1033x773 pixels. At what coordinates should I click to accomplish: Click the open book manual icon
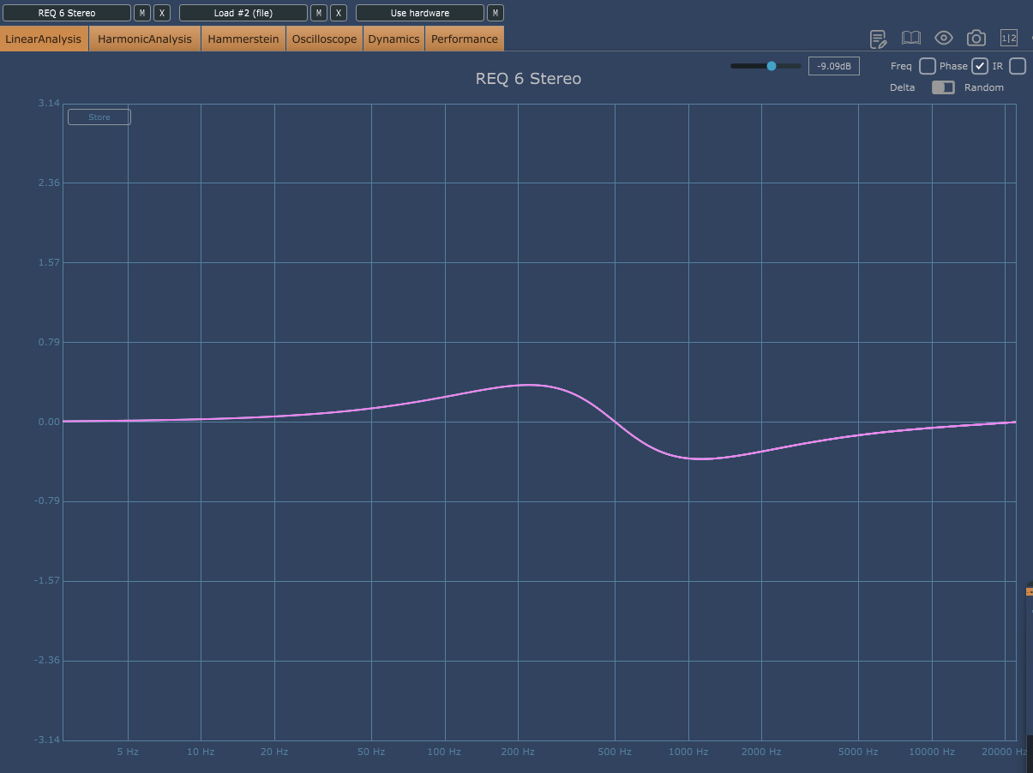tap(910, 39)
